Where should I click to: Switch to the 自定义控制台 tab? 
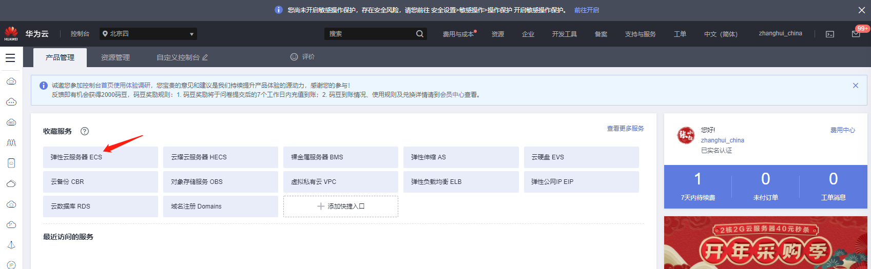(178, 57)
